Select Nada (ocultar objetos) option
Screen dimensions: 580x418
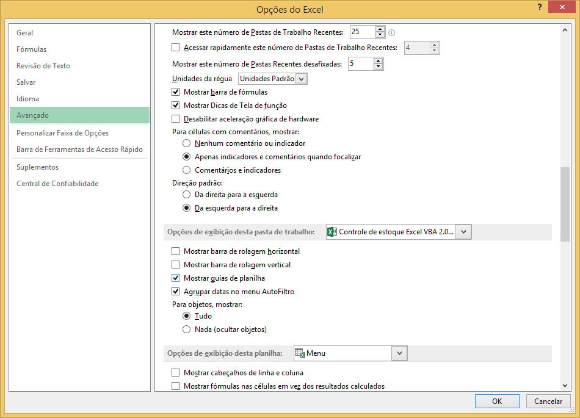(x=187, y=330)
